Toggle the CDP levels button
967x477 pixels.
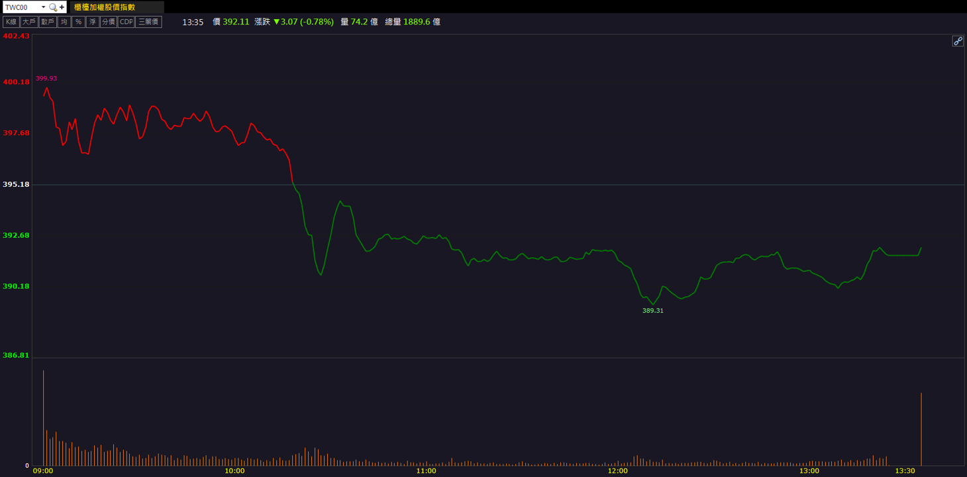(126, 22)
